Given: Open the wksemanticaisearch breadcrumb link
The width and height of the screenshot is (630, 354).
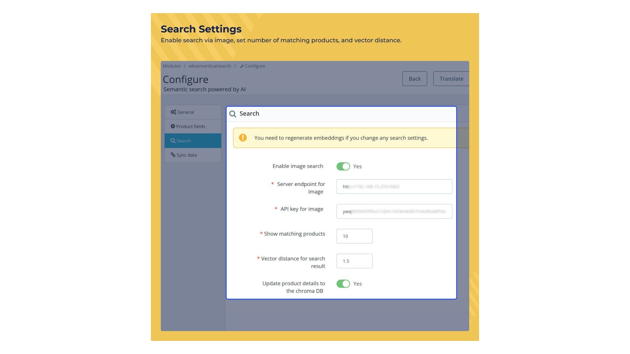Looking at the screenshot, I should [210, 66].
